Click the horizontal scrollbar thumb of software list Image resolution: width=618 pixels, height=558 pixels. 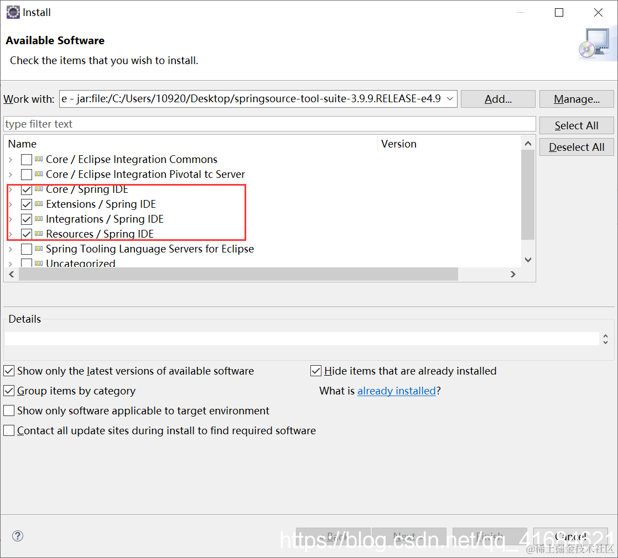(238, 274)
